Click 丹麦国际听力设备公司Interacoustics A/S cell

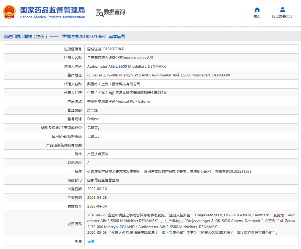click(x=120, y=58)
